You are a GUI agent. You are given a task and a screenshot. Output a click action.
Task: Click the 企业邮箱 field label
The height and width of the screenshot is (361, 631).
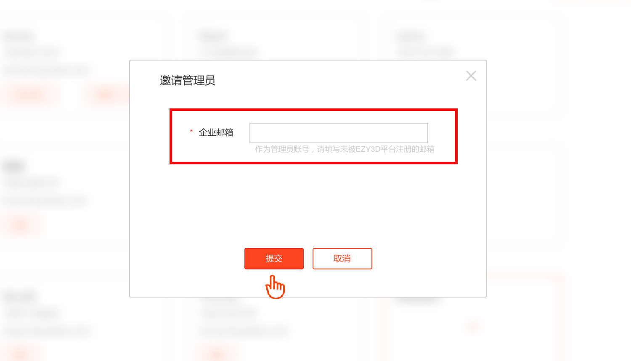click(x=216, y=132)
